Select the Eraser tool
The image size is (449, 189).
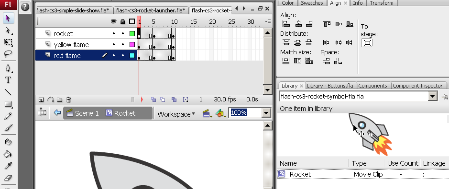pyautogui.click(x=8, y=178)
